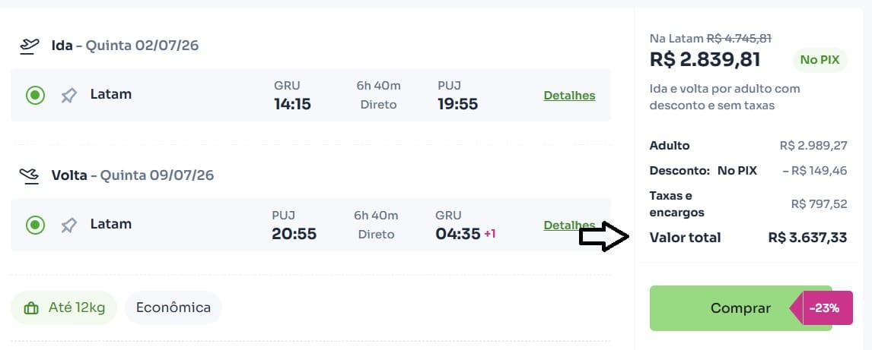Click the -23% discount badge
872x350 pixels.
[x=824, y=308]
